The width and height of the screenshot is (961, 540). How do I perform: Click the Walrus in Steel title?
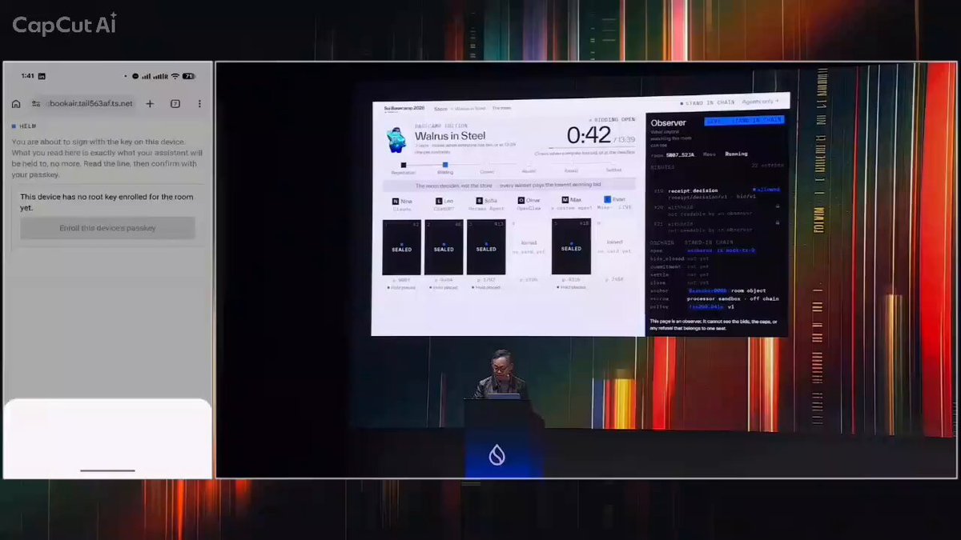(x=449, y=136)
